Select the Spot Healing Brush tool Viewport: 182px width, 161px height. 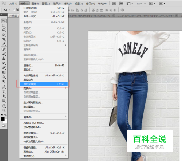tap(4, 49)
